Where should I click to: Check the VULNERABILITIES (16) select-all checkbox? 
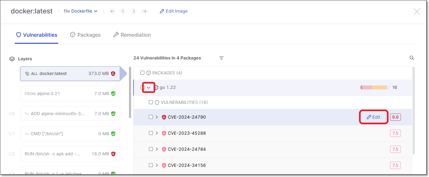click(151, 102)
